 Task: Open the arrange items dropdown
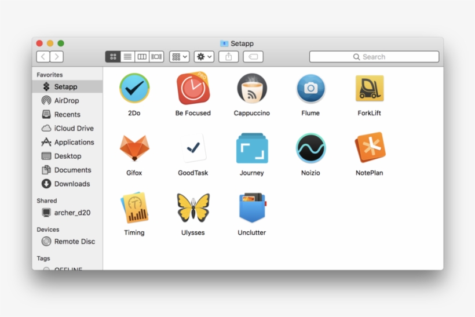180,57
